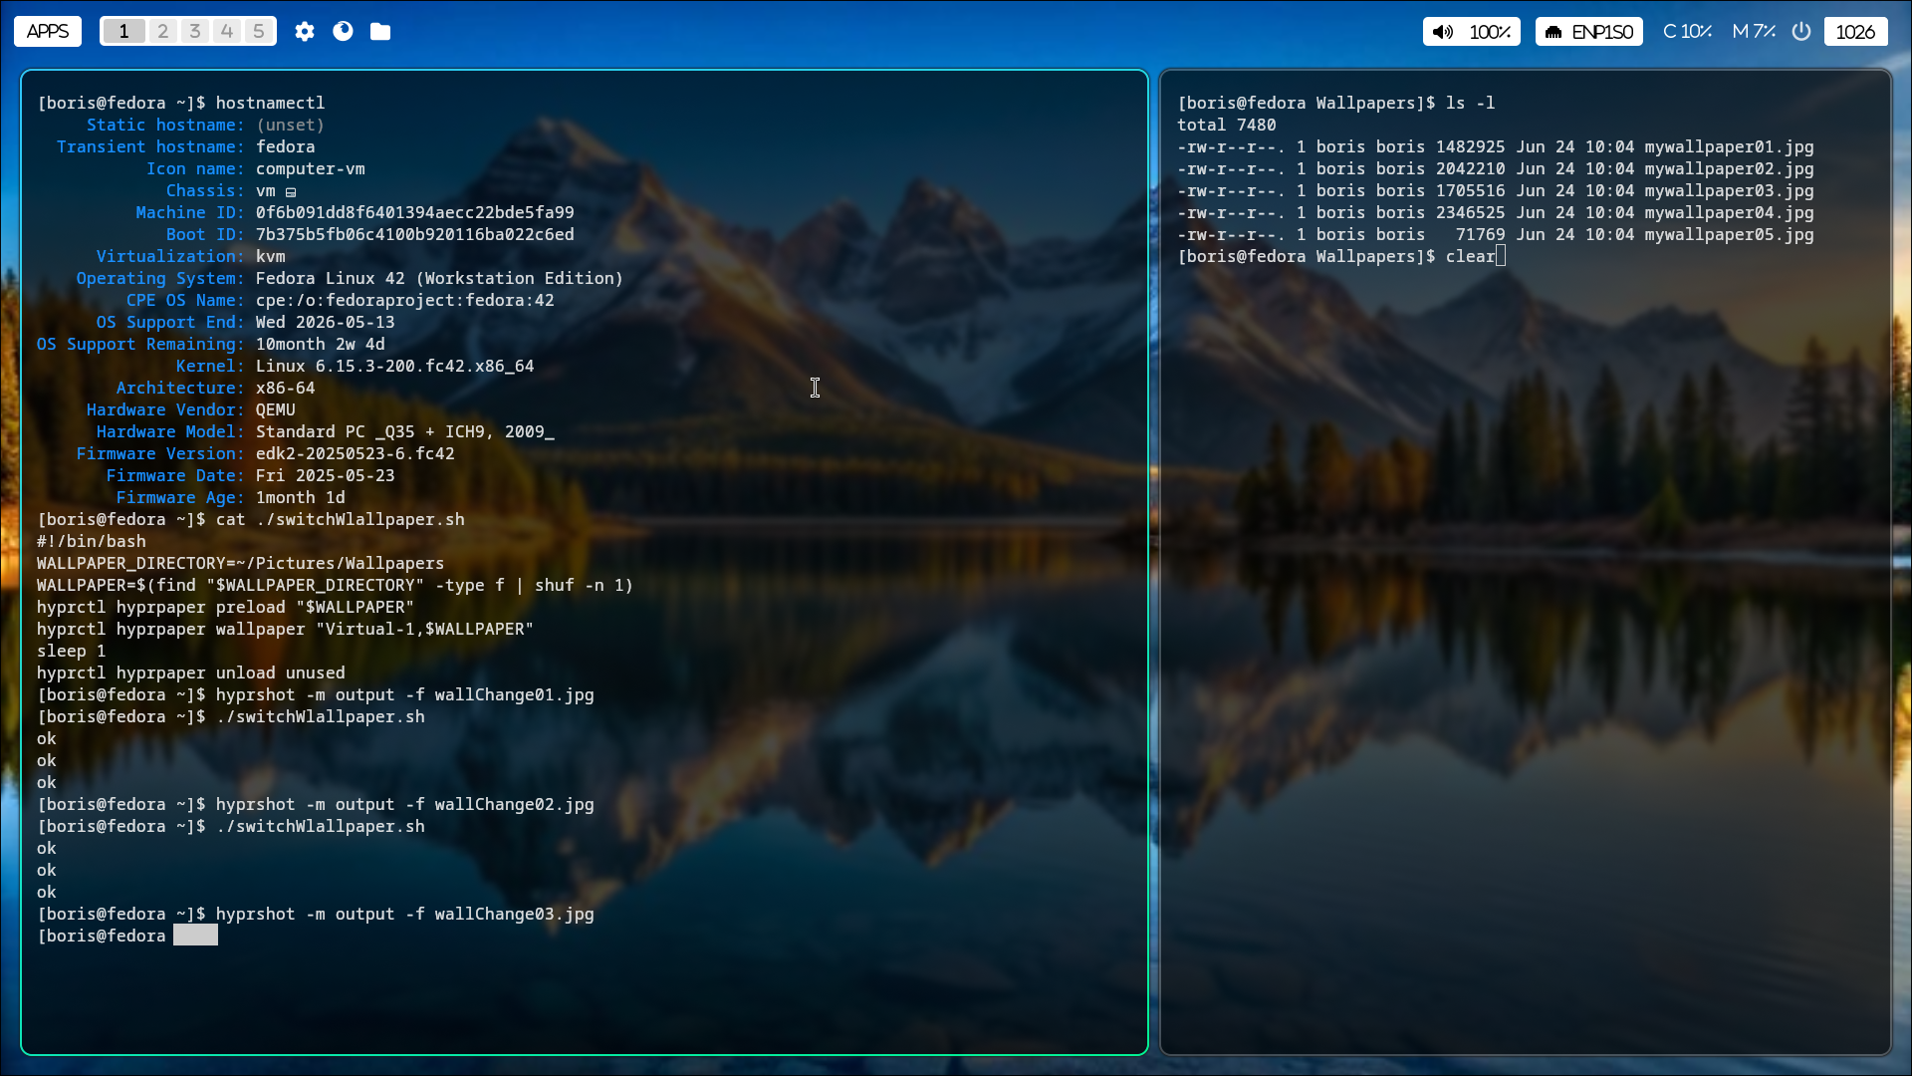Viewport: 1912px width, 1076px height.
Task: Click the round browser icon in bar
Action: (343, 32)
